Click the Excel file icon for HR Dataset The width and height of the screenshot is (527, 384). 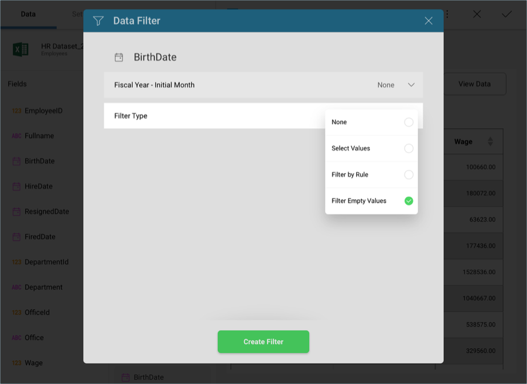(20, 50)
